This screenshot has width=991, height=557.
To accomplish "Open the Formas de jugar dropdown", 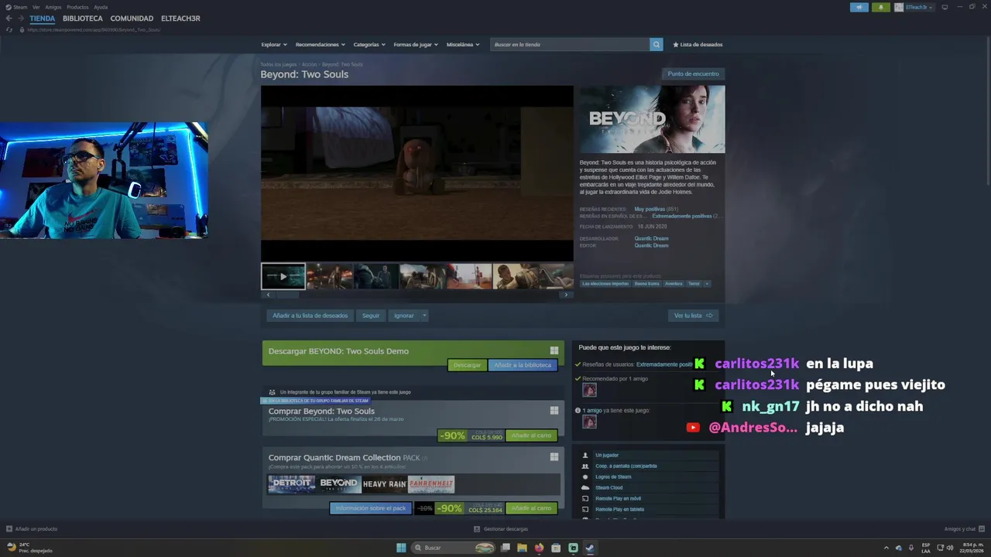I will tap(416, 44).
